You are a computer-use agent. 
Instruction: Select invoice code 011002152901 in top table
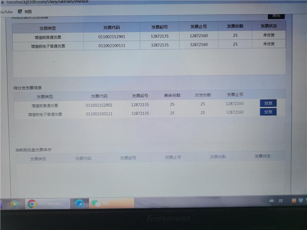coord(112,37)
